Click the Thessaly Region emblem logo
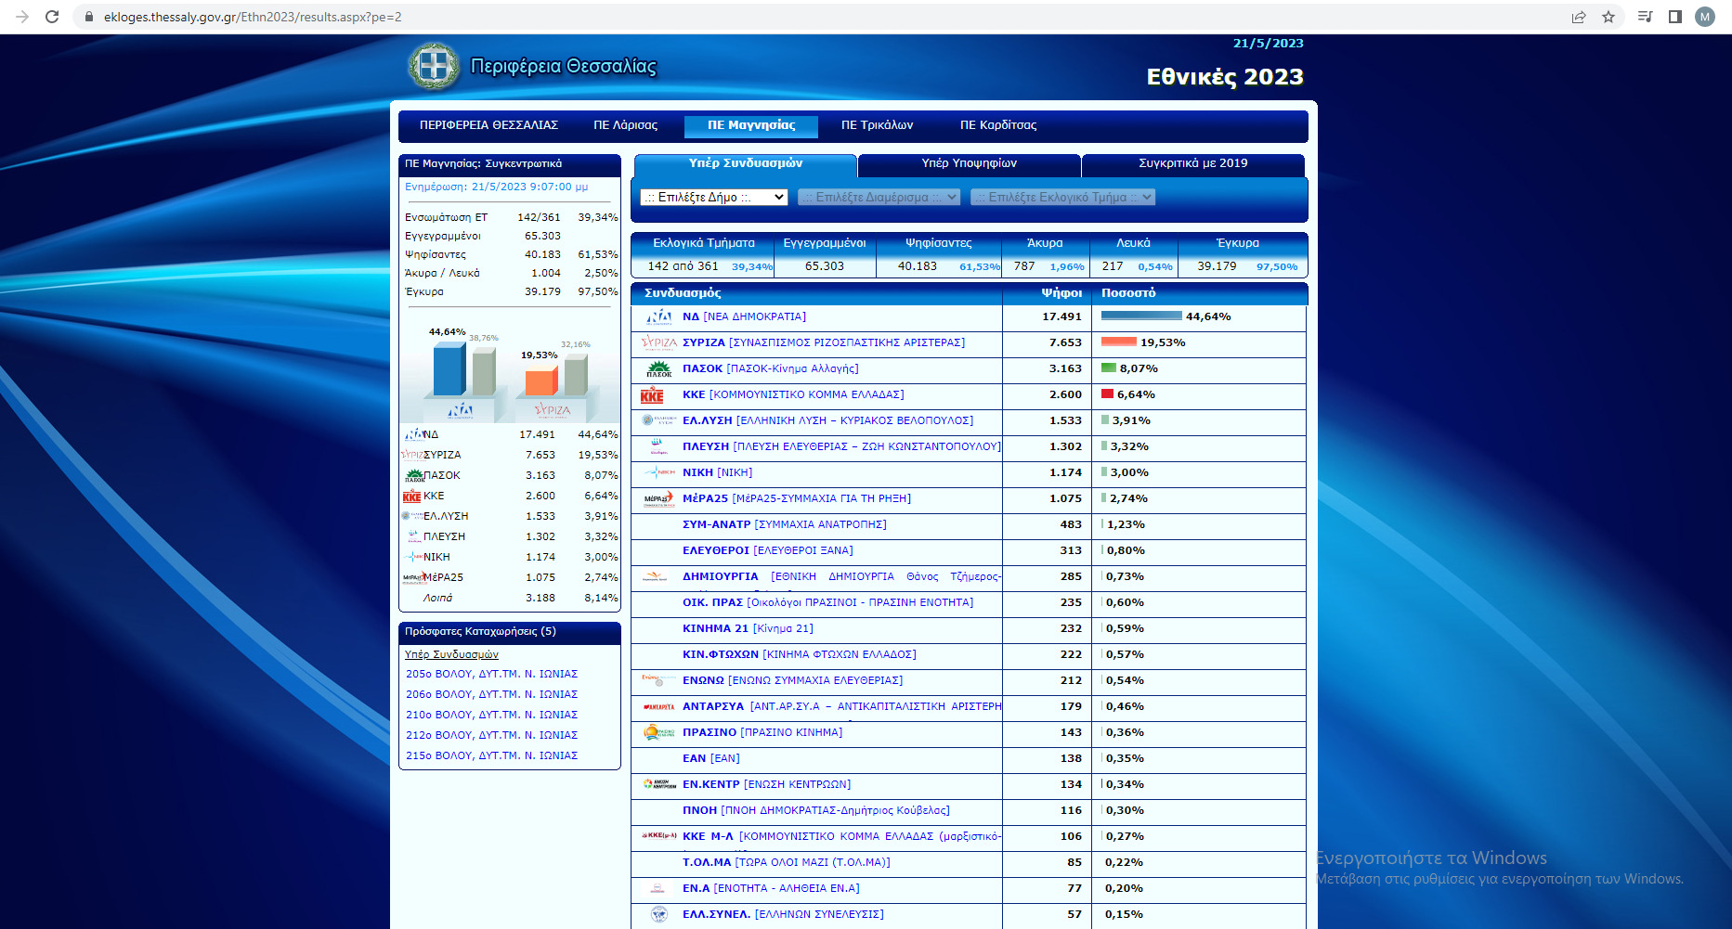The width and height of the screenshot is (1732, 929). [x=434, y=67]
